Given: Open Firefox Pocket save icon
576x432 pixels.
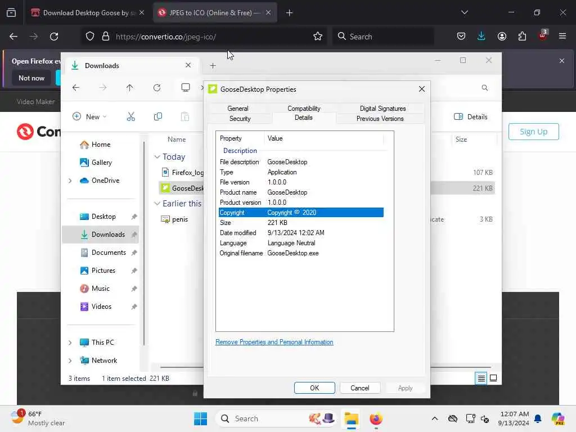Looking at the screenshot, I should coord(461,37).
